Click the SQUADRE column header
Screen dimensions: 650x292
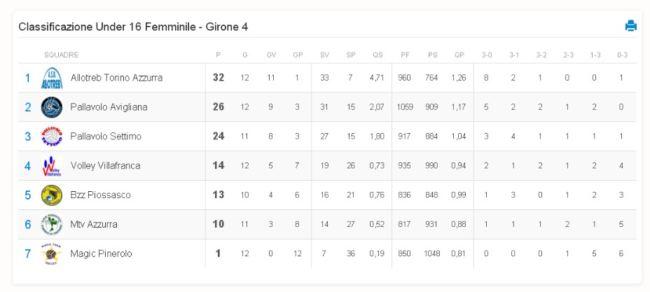(62, 55)
